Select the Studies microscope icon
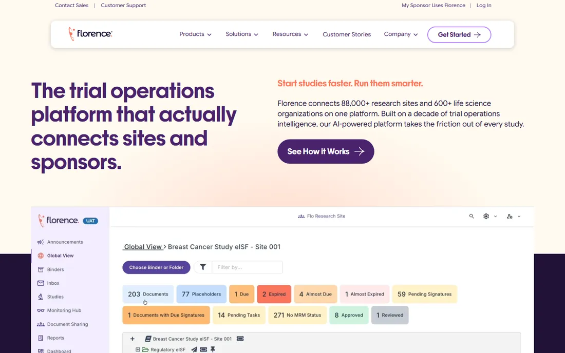 [41, 297]
